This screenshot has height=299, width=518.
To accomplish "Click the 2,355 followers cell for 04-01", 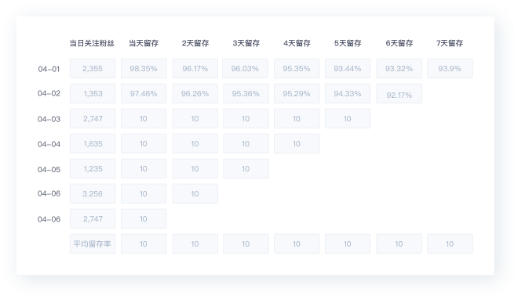I will [x=93, y=69].
